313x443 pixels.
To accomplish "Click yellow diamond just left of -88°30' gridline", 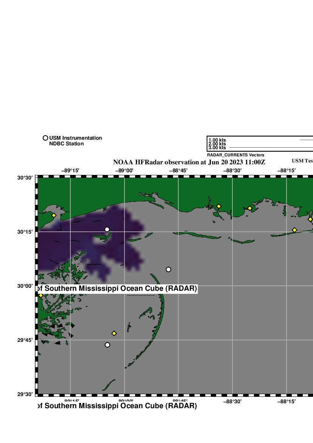I will click(219, 206).
